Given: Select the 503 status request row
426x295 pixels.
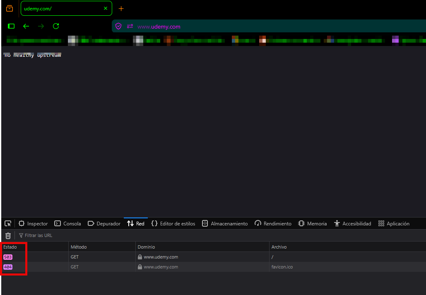Looking at the screenshot, I should click(x=214, y=257).
